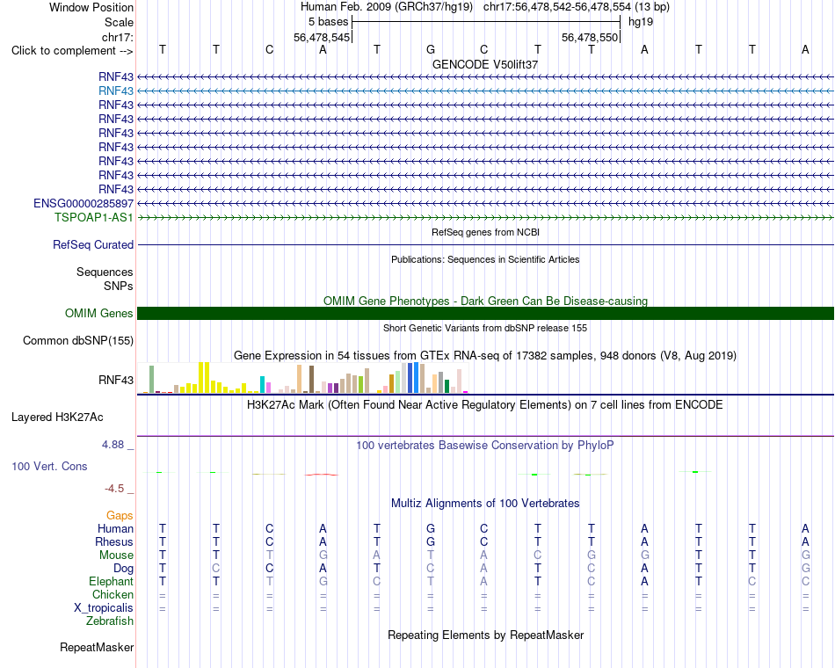The image size is (835, 668).
Task: Select the Zebrafish species row label
Action: (110, 621)
